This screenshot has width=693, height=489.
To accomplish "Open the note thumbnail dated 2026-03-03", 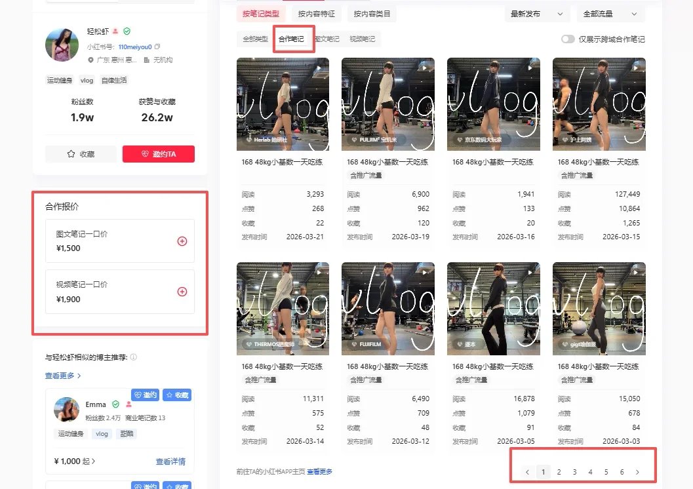I will click(599, 309).
